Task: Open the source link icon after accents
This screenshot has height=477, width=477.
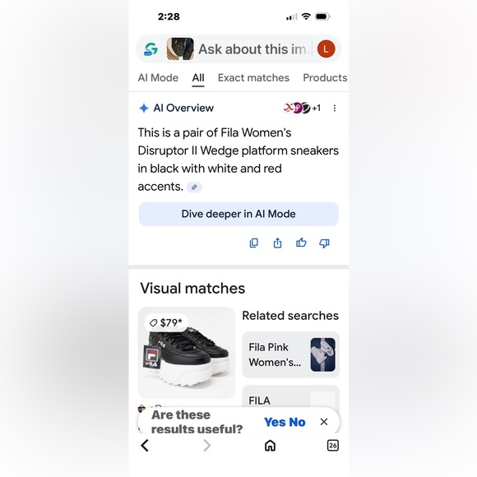Action: (x=194, y=187)
